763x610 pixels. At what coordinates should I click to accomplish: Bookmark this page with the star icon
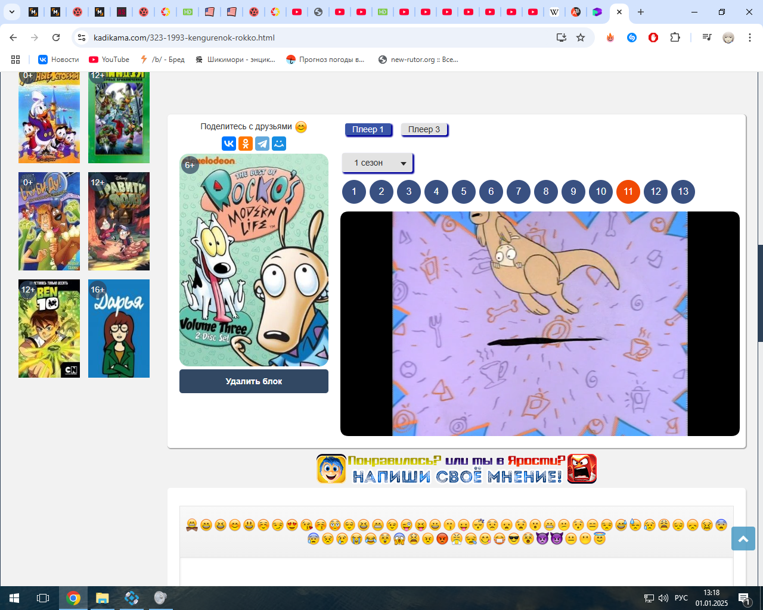pyautogui.click(x=581, y=38)
